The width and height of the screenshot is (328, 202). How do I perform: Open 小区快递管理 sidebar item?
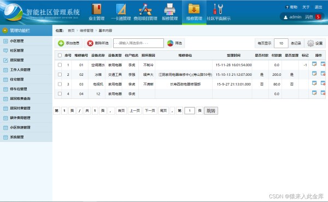click(x=26, y=127)
